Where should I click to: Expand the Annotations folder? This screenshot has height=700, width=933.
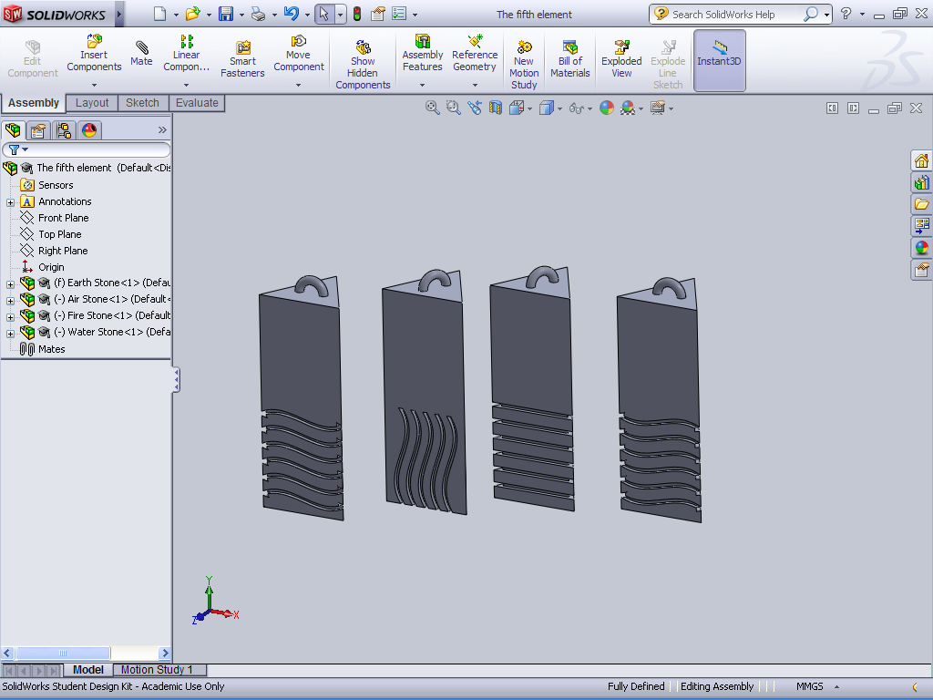10,202
